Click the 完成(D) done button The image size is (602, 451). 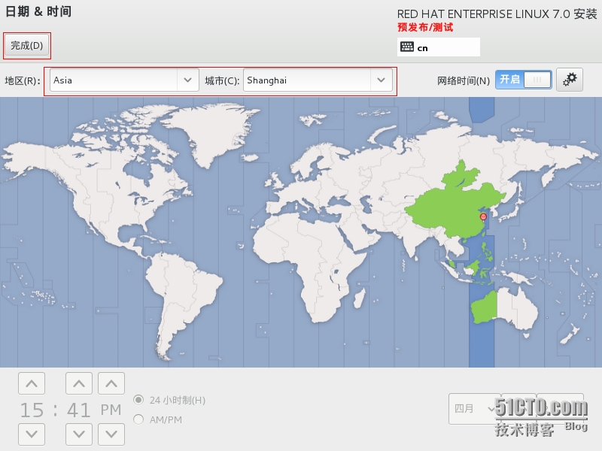[x=27, y=46]
